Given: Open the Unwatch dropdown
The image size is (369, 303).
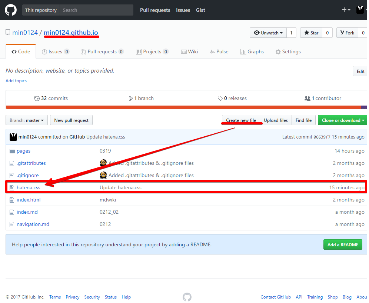Looking at the screenshot, I should [268, 33].
